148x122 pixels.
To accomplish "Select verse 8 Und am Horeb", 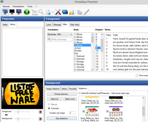I will 127,63.
